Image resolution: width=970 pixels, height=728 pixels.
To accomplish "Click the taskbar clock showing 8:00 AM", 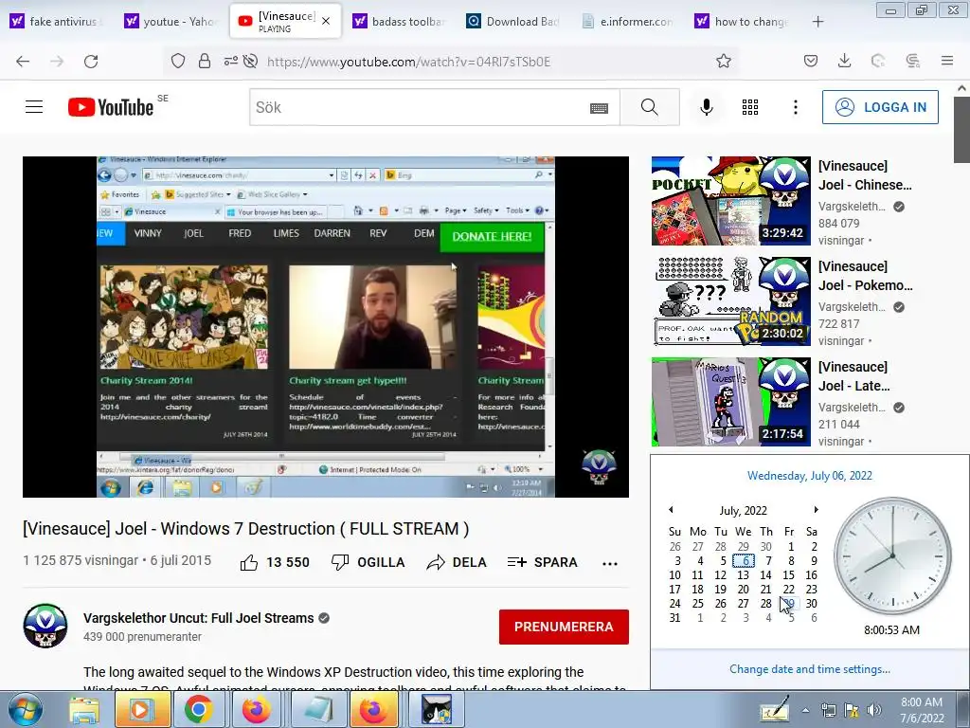I will coord(922,710).
